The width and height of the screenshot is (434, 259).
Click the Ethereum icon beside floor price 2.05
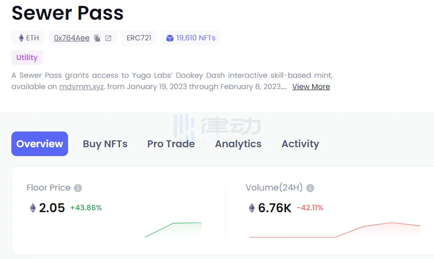coord(33,208)
